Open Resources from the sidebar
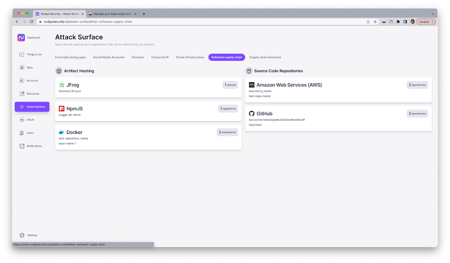The width and height of the screenshot is (450, 263). (x=22, y=93)
